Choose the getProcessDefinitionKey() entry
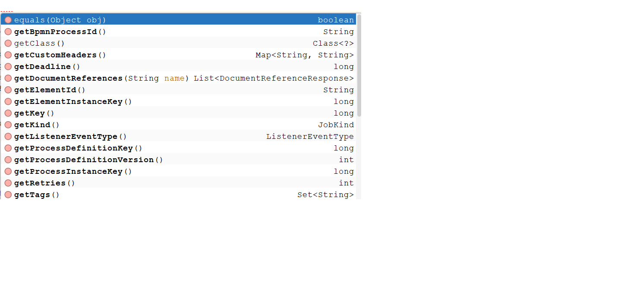The width and height of the screenshot is (636, 295). [x=78, y=148]
